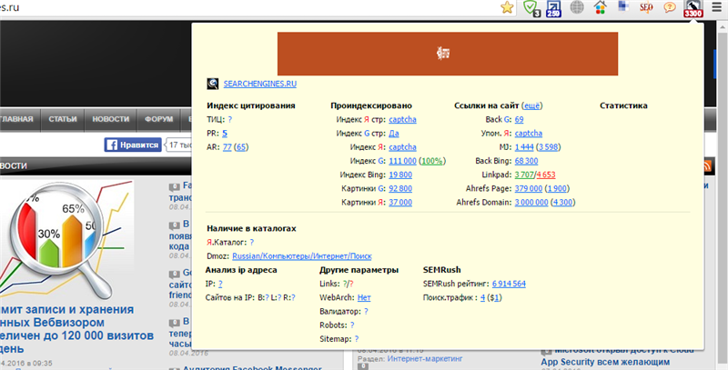Open MJ value 1 444
Image resolution: width=728 pixels, height=370 pixels.
[x=524, y=147]
